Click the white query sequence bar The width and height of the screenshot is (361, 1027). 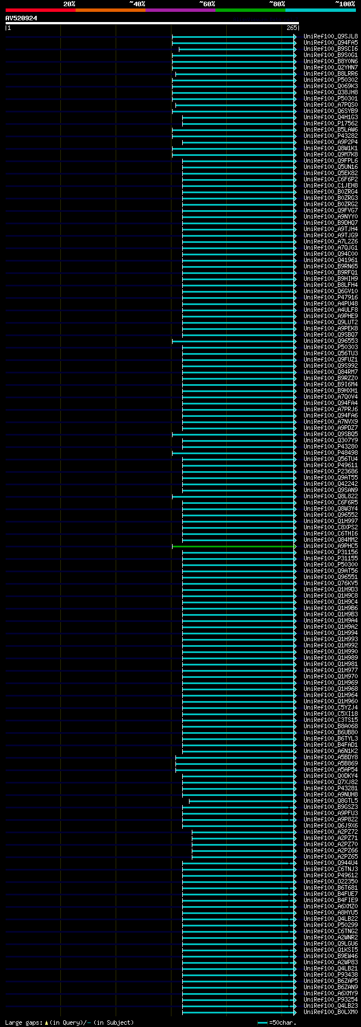click(x=152, y=23)
